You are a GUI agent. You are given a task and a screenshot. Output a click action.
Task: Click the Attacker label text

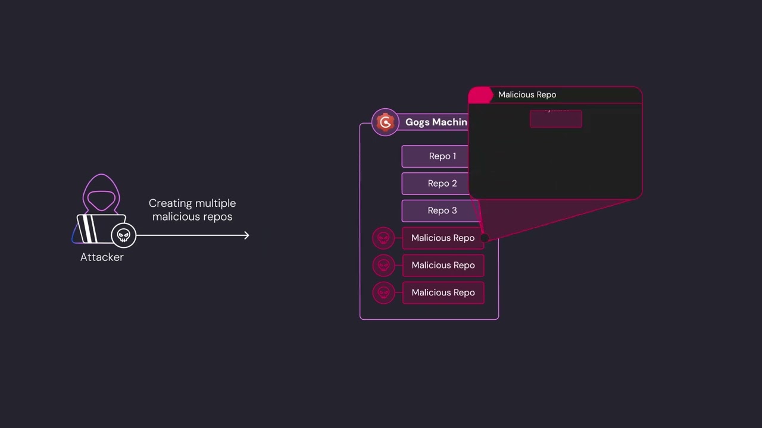coord(102,257)
